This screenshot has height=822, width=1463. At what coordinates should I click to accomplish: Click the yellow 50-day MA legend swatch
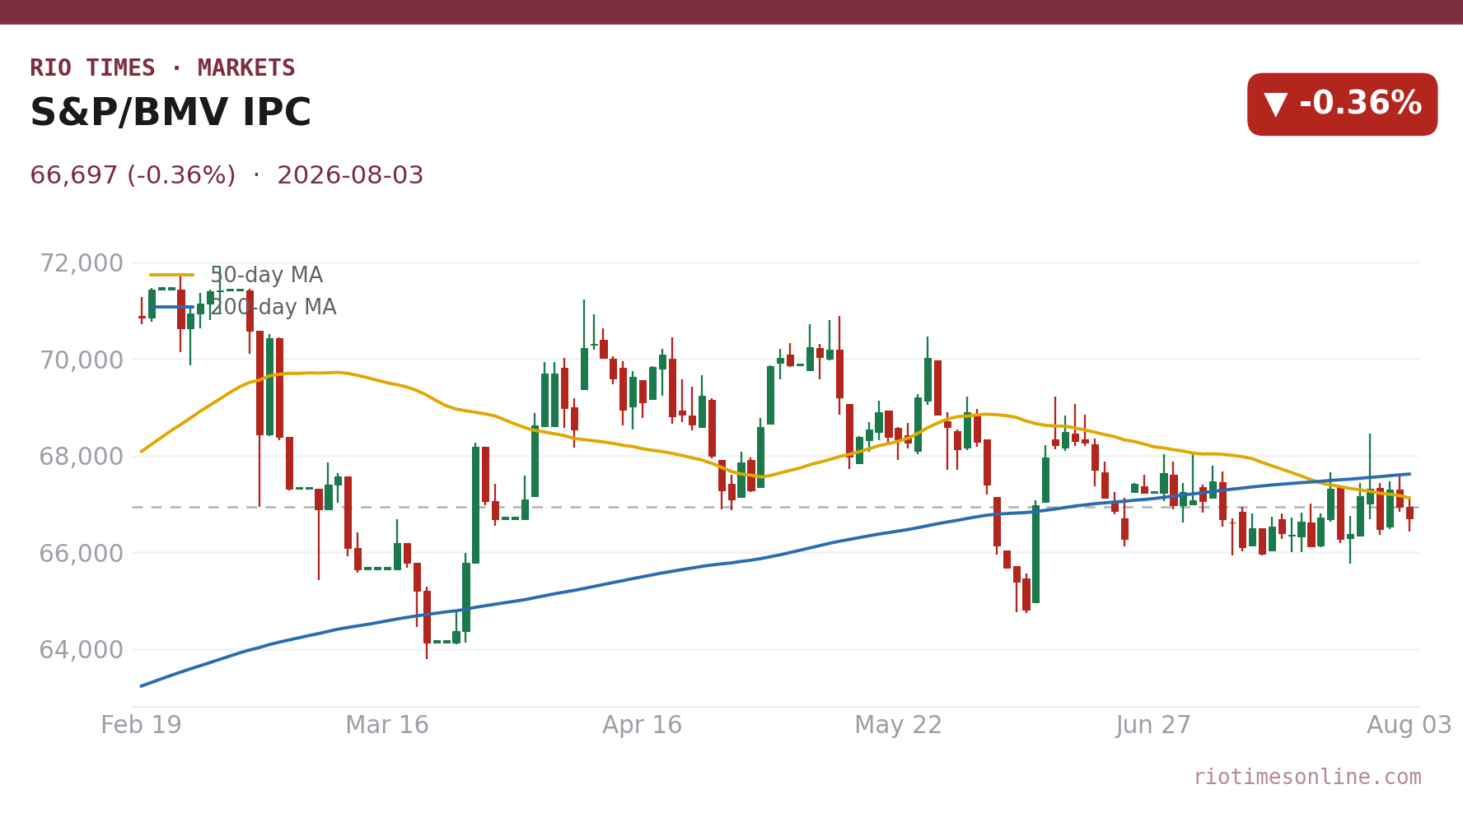(172, 275)
